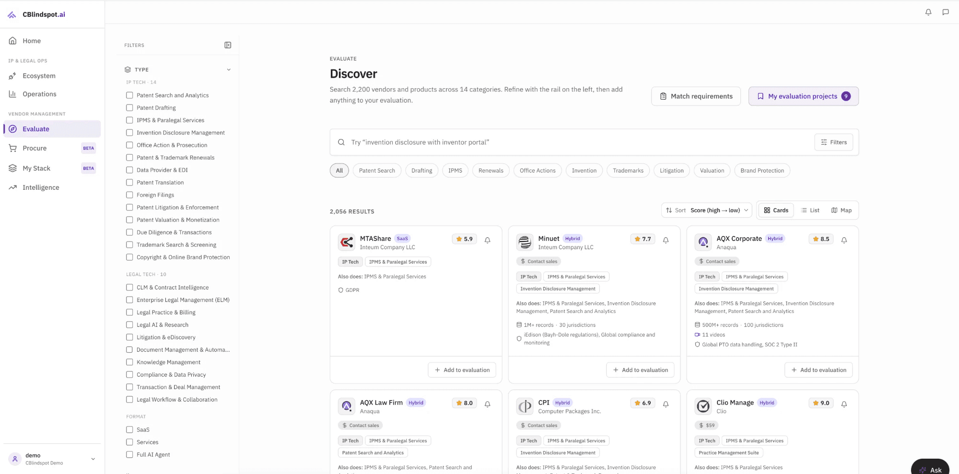Select the Evaluate compass icon
Viewport: 959px width, 474px height.
[x=13, y=129]
